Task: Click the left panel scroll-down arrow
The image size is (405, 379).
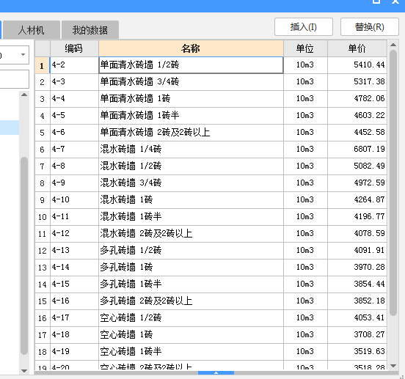Action: 24,371
